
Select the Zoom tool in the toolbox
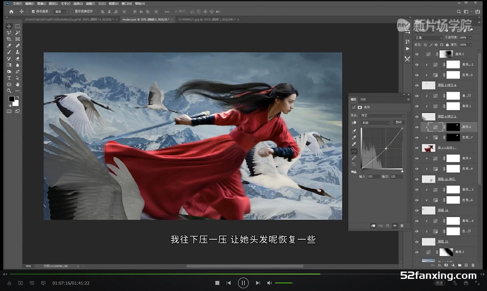click(9, 91)
